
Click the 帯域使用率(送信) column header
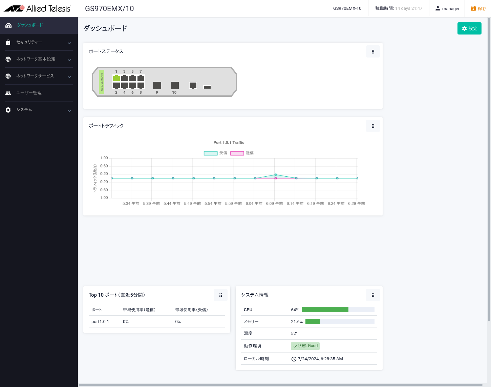139,310
